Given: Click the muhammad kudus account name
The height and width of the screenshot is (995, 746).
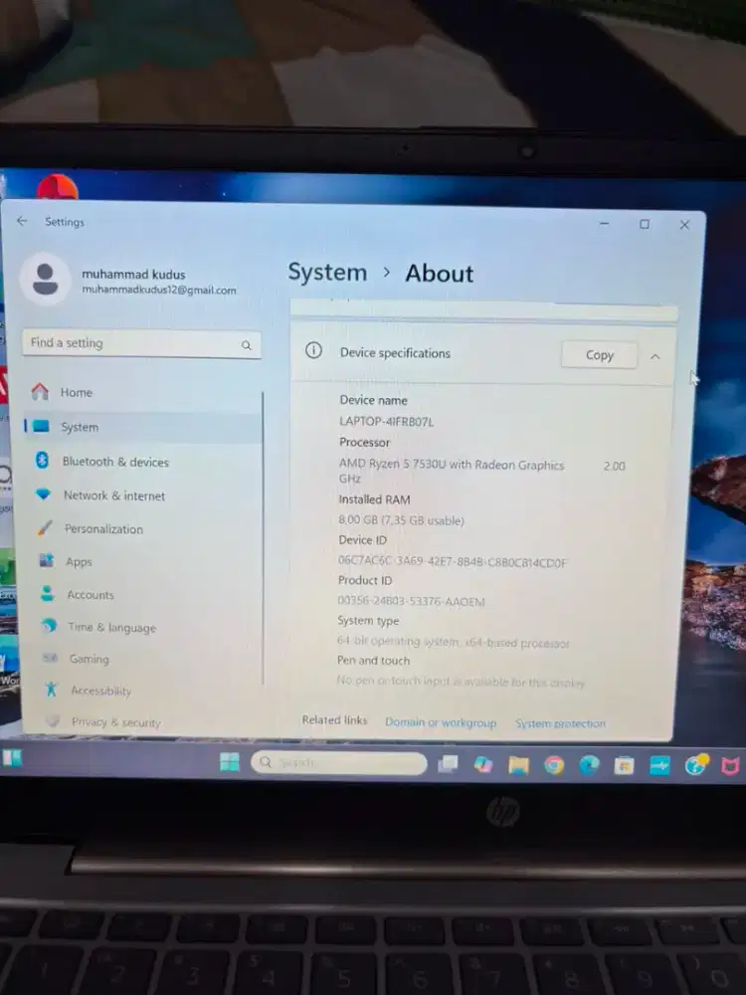Looking at the screenshot, I should pyautogui.click(x=133, y=275).
